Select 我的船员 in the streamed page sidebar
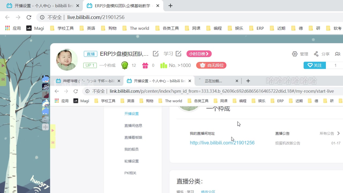Viewport: 343px width, 193px height. pyautogui.click(x=131, y=149)
